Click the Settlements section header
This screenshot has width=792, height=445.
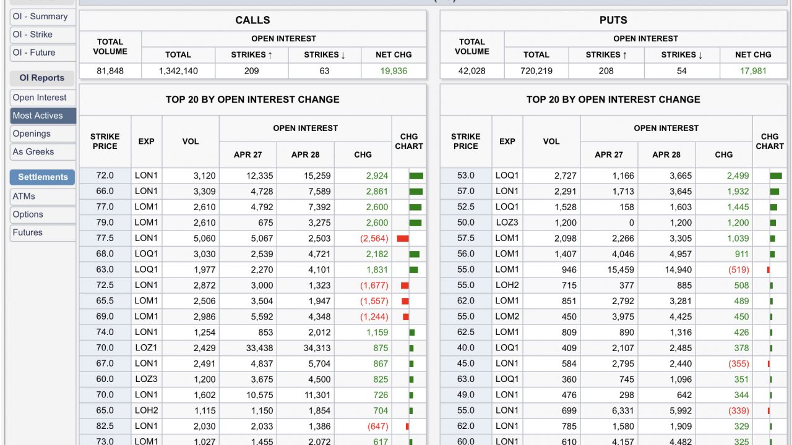43,177
